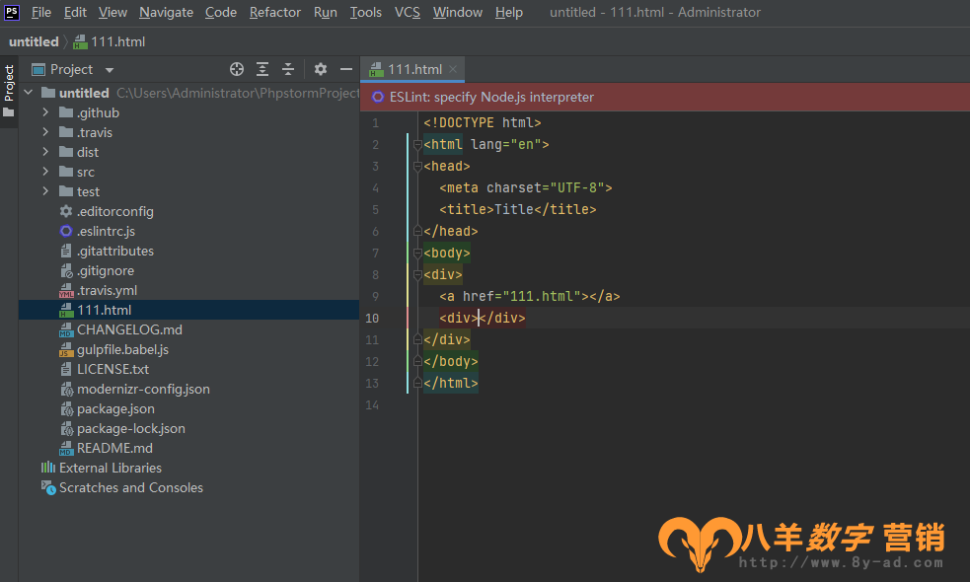970x582 pixels.
Task: Open the Run menu
Action: coord(325,13)
